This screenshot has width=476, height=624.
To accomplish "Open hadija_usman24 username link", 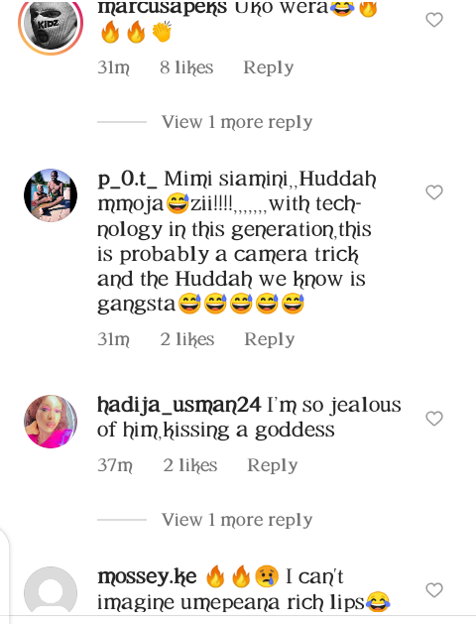I will (179, 405).
